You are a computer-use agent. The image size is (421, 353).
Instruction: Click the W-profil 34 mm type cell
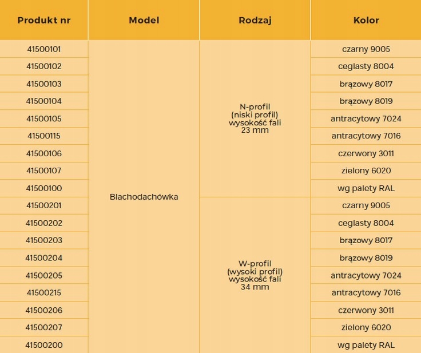pos(255,275)
